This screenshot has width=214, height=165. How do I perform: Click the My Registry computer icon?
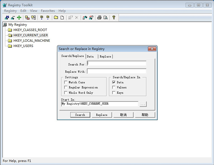[x=5, y=25]
